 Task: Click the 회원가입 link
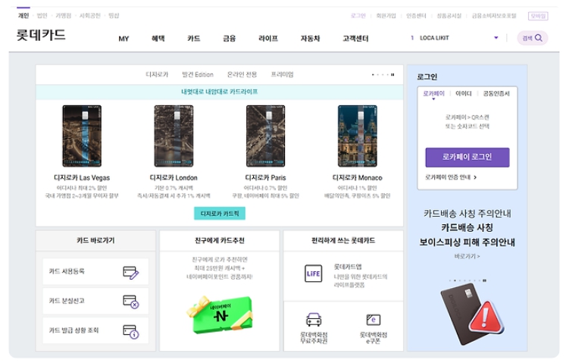(386, 16)
